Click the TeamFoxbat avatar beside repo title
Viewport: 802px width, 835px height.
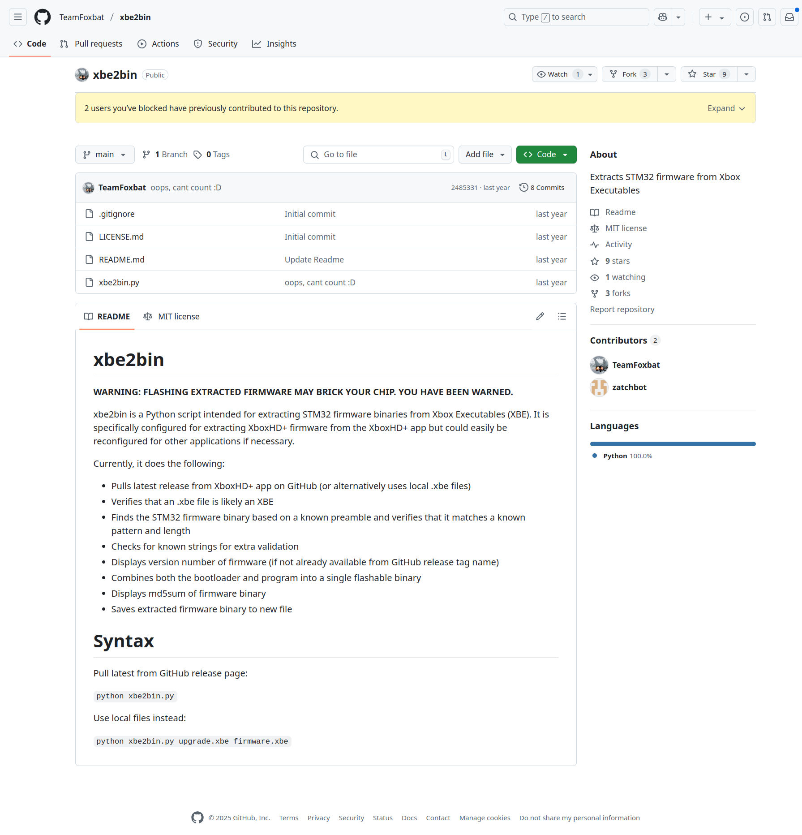pyautogui.click(x=82, y=75)
